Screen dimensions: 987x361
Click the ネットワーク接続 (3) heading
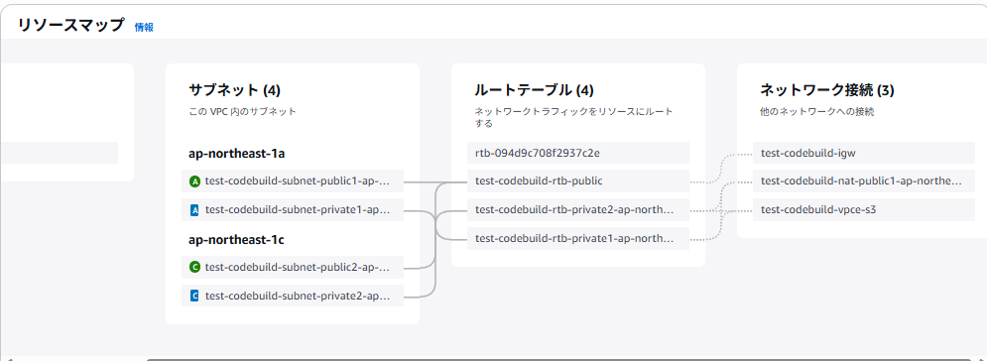[x=827, y=90]
